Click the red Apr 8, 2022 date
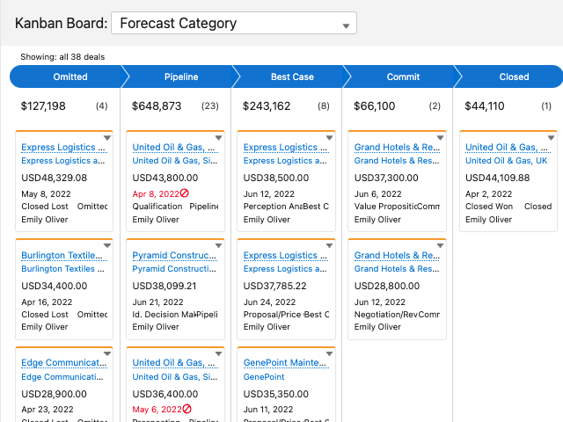Image resolution: width=563 pixels, height=422 pixels. coord(156,194)
